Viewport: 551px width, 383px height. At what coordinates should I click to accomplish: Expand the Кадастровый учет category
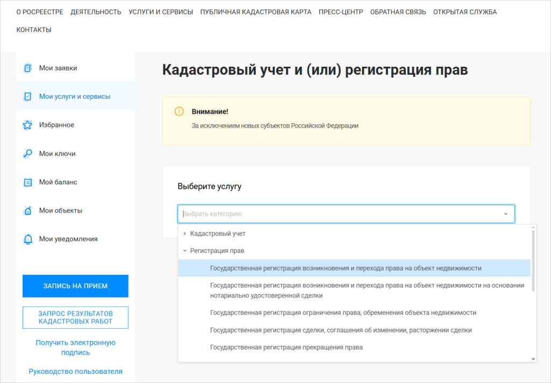point(185,233)
